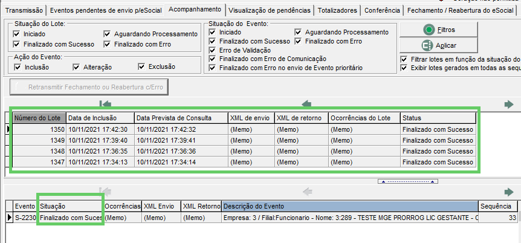This screenshot has width=521, height=243.
Task: Toggle Aguardando Processamento in Situação do Lote
Action: coord(107,34)
